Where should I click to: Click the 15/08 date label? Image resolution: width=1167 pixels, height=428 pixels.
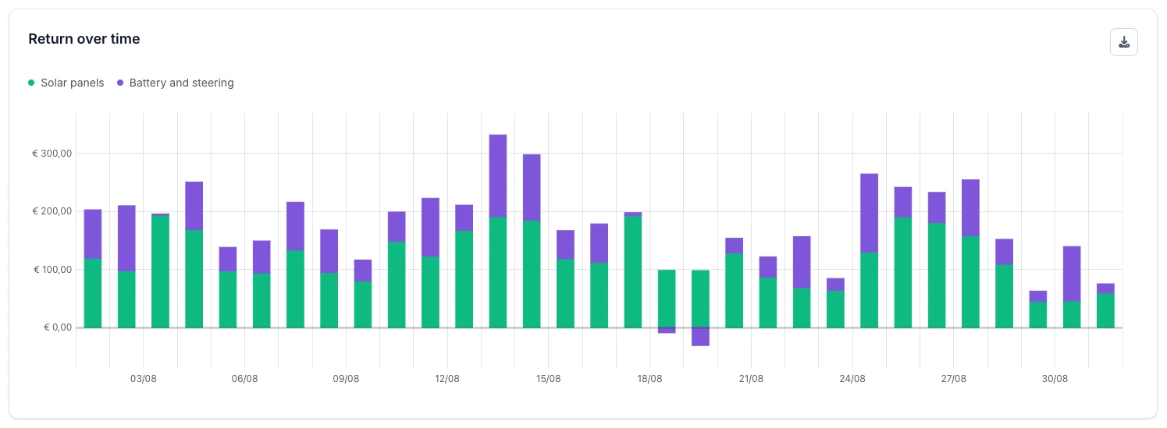click(548, 379)
